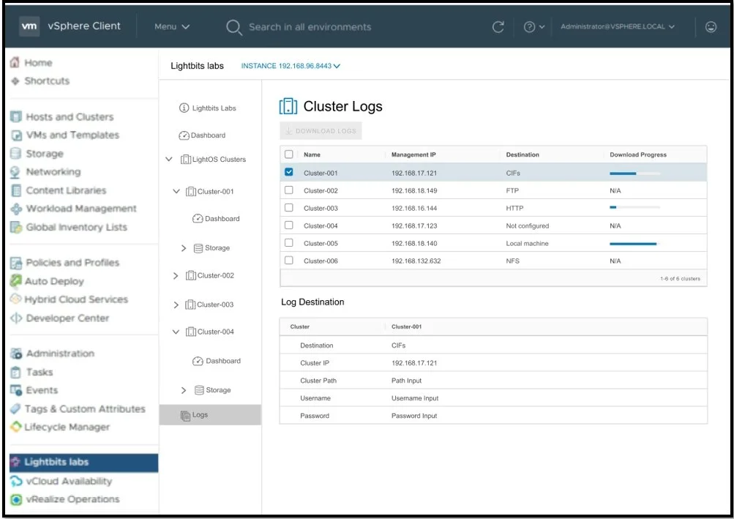Sort by Download Progress column header

pos(638,154)
